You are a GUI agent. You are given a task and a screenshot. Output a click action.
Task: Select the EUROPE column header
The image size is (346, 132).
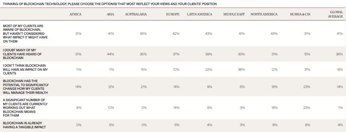173,14
